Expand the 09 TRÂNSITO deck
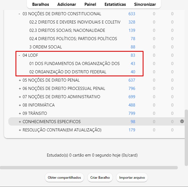 coord(20,113)
